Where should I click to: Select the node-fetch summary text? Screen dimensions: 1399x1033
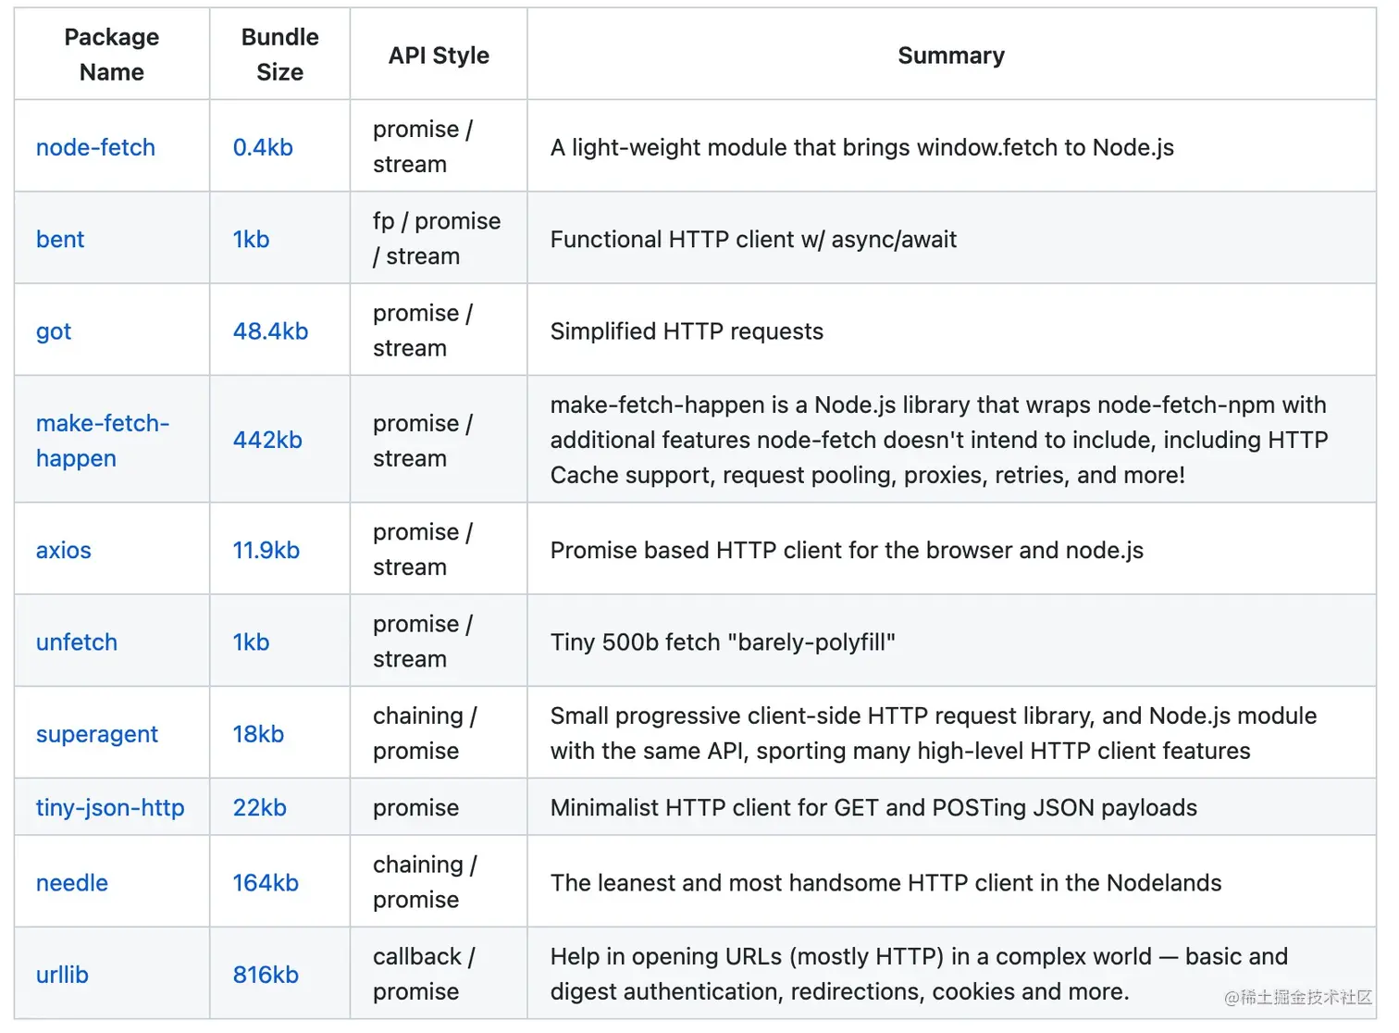[x=862, y=147]
